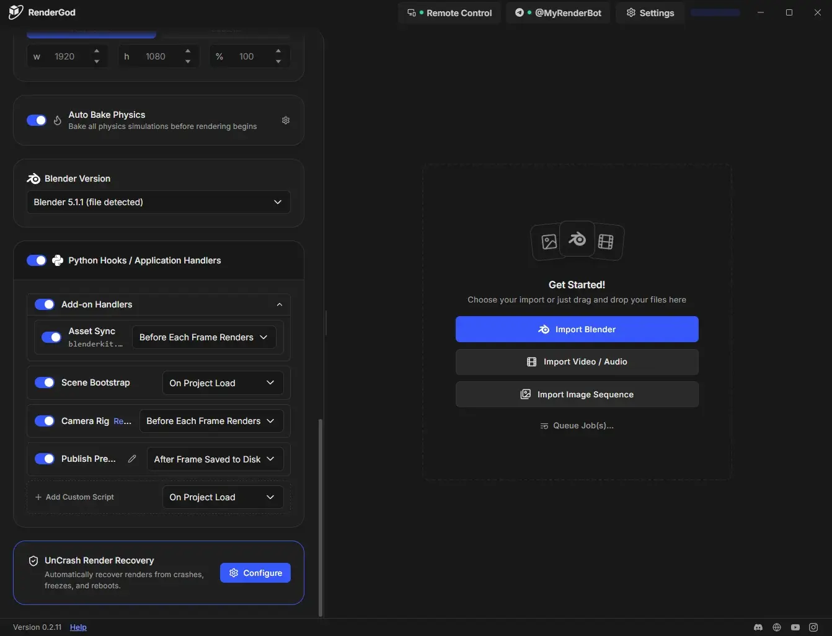This screenshot has width=832, height=636.
Task: Open Queue Job(s)... link
Action: (577, 426)
